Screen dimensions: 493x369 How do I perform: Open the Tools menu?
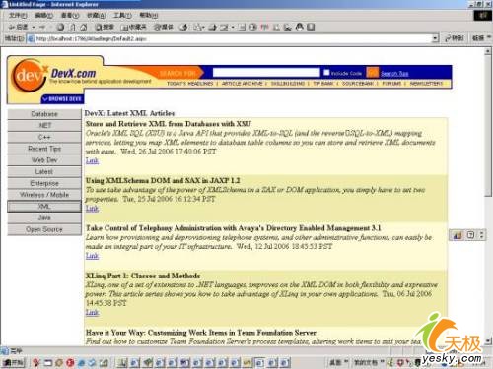point(122,15)
